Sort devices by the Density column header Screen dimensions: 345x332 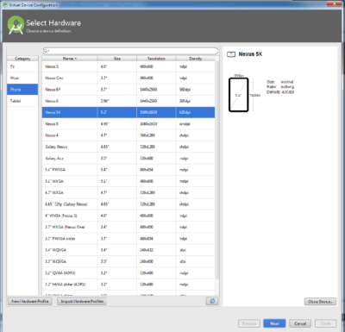point(196,59)
